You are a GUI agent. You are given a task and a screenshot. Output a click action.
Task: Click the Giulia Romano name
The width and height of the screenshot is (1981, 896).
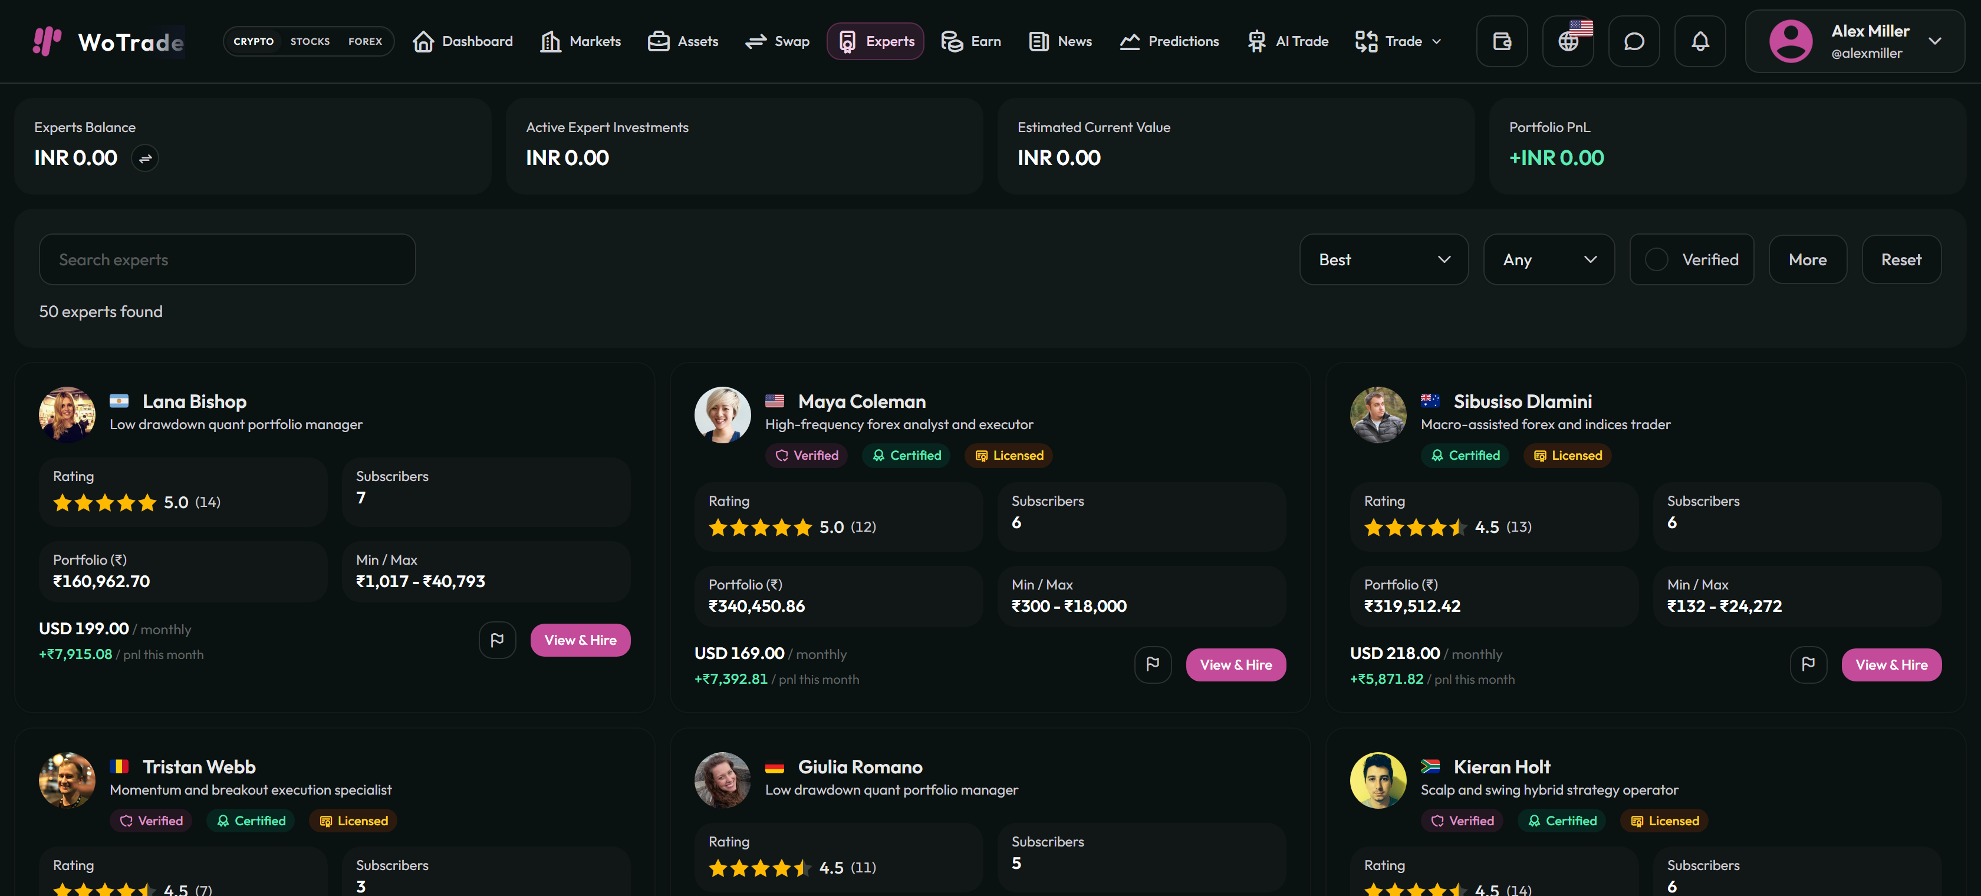point(860,767)
